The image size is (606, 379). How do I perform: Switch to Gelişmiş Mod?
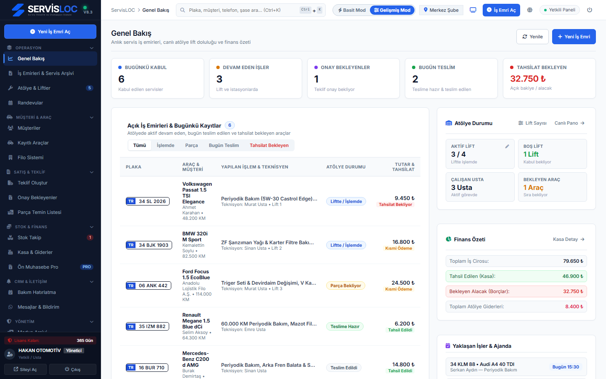(392, 10)
